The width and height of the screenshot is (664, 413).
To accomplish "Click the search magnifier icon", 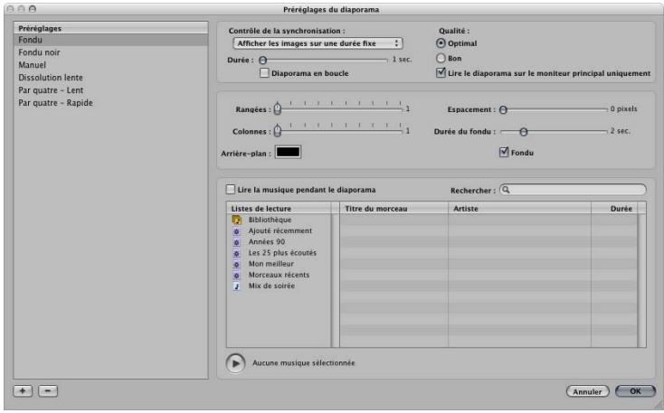I will 506,190.
